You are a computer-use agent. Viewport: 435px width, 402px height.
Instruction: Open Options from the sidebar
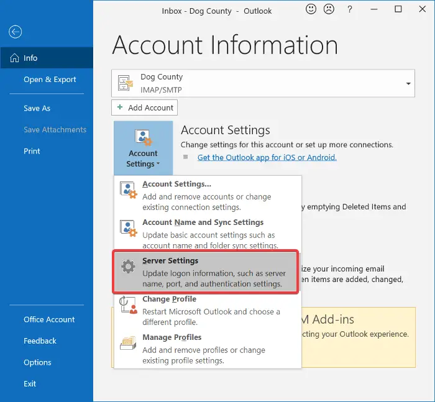37,362
